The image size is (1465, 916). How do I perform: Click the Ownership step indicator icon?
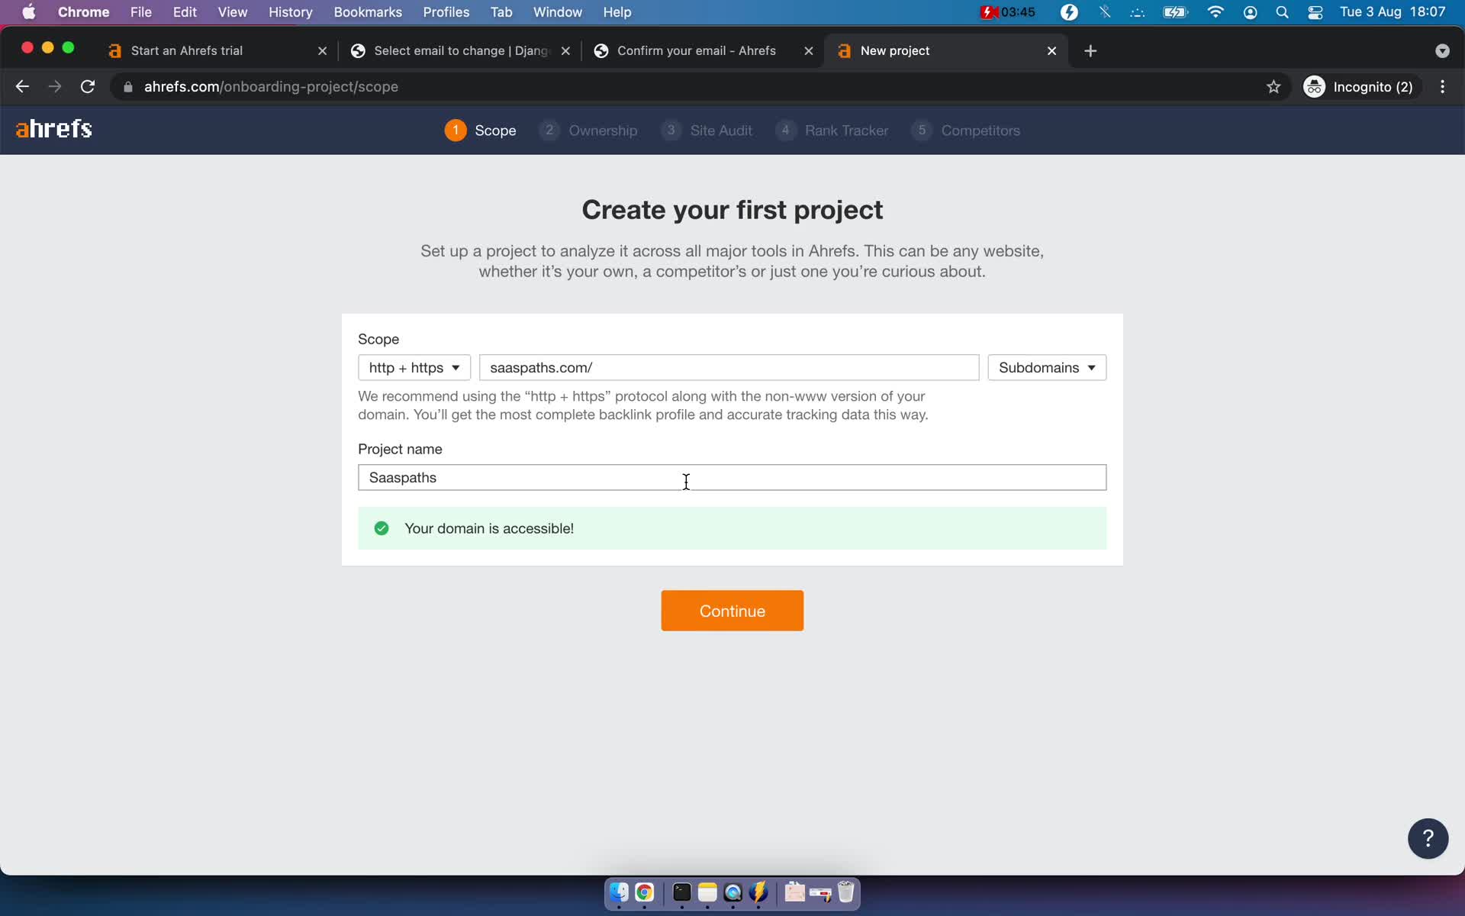pos(549,130)
